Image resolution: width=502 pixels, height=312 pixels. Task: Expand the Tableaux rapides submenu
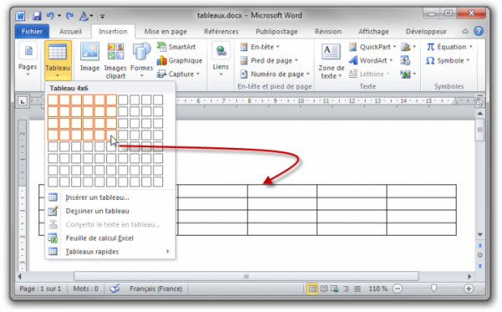(x=110, y=252)
